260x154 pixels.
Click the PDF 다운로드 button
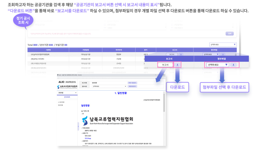(x=133, y=83)
